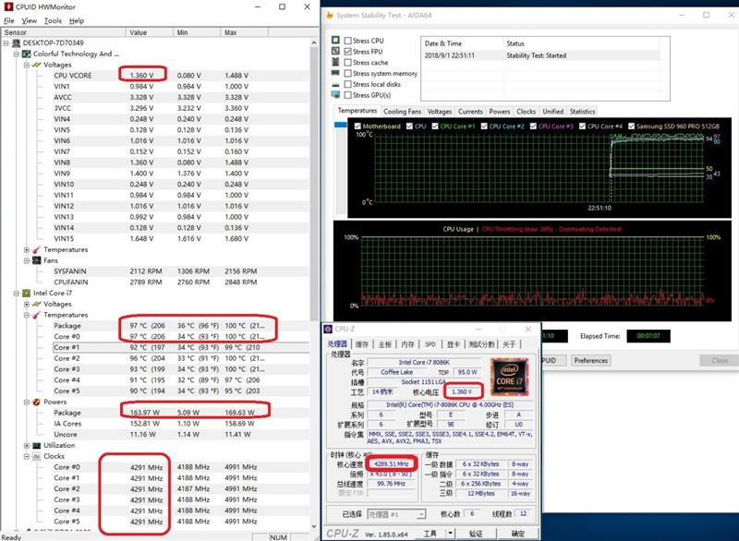Collapse the motherboard Voltages node
739x541 pixels.
(x=27, y=65)
